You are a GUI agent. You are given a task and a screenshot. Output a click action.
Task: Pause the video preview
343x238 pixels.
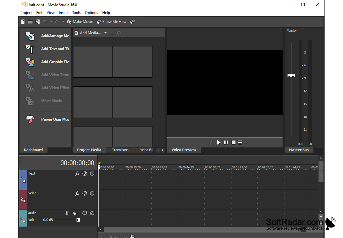226,142
